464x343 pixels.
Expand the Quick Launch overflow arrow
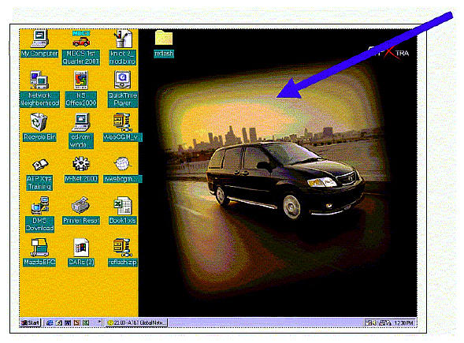(x=99, y=322)
